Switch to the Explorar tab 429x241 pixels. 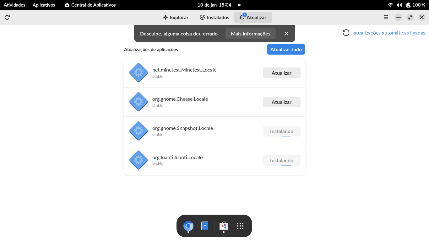[x=176, y=18]
